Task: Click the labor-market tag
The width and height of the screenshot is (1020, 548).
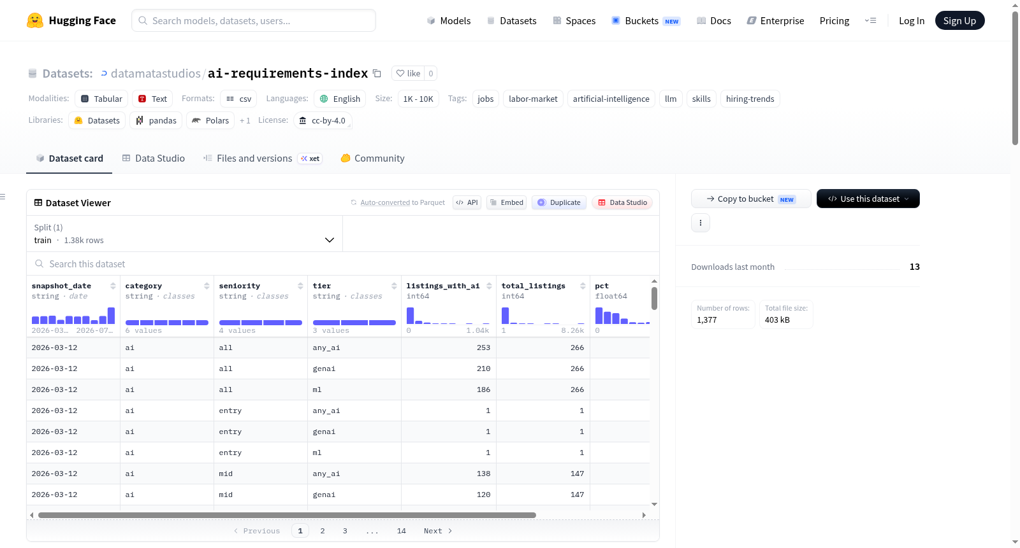Action: point(533,99)
